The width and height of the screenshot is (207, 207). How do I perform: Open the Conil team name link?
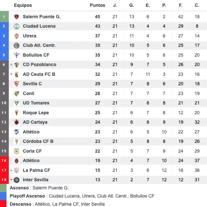pos(28,94)
